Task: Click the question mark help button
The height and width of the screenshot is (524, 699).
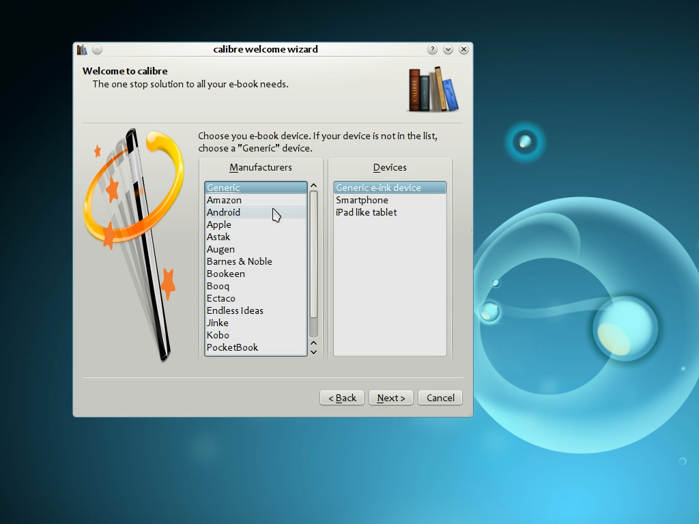Action: [433, 50]
